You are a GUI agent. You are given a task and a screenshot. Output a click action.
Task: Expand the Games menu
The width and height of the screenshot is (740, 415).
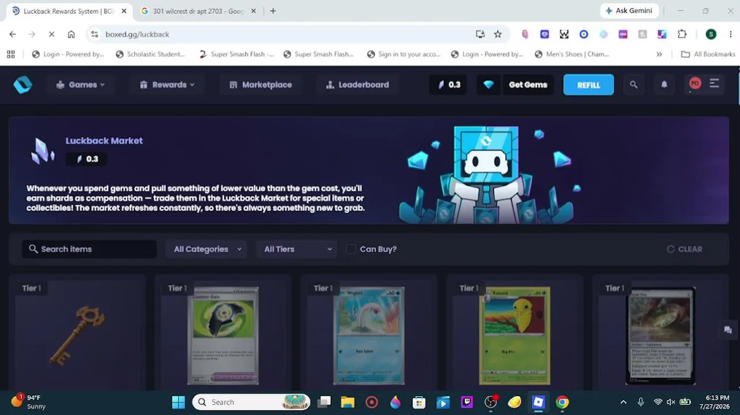click(81, 85)
